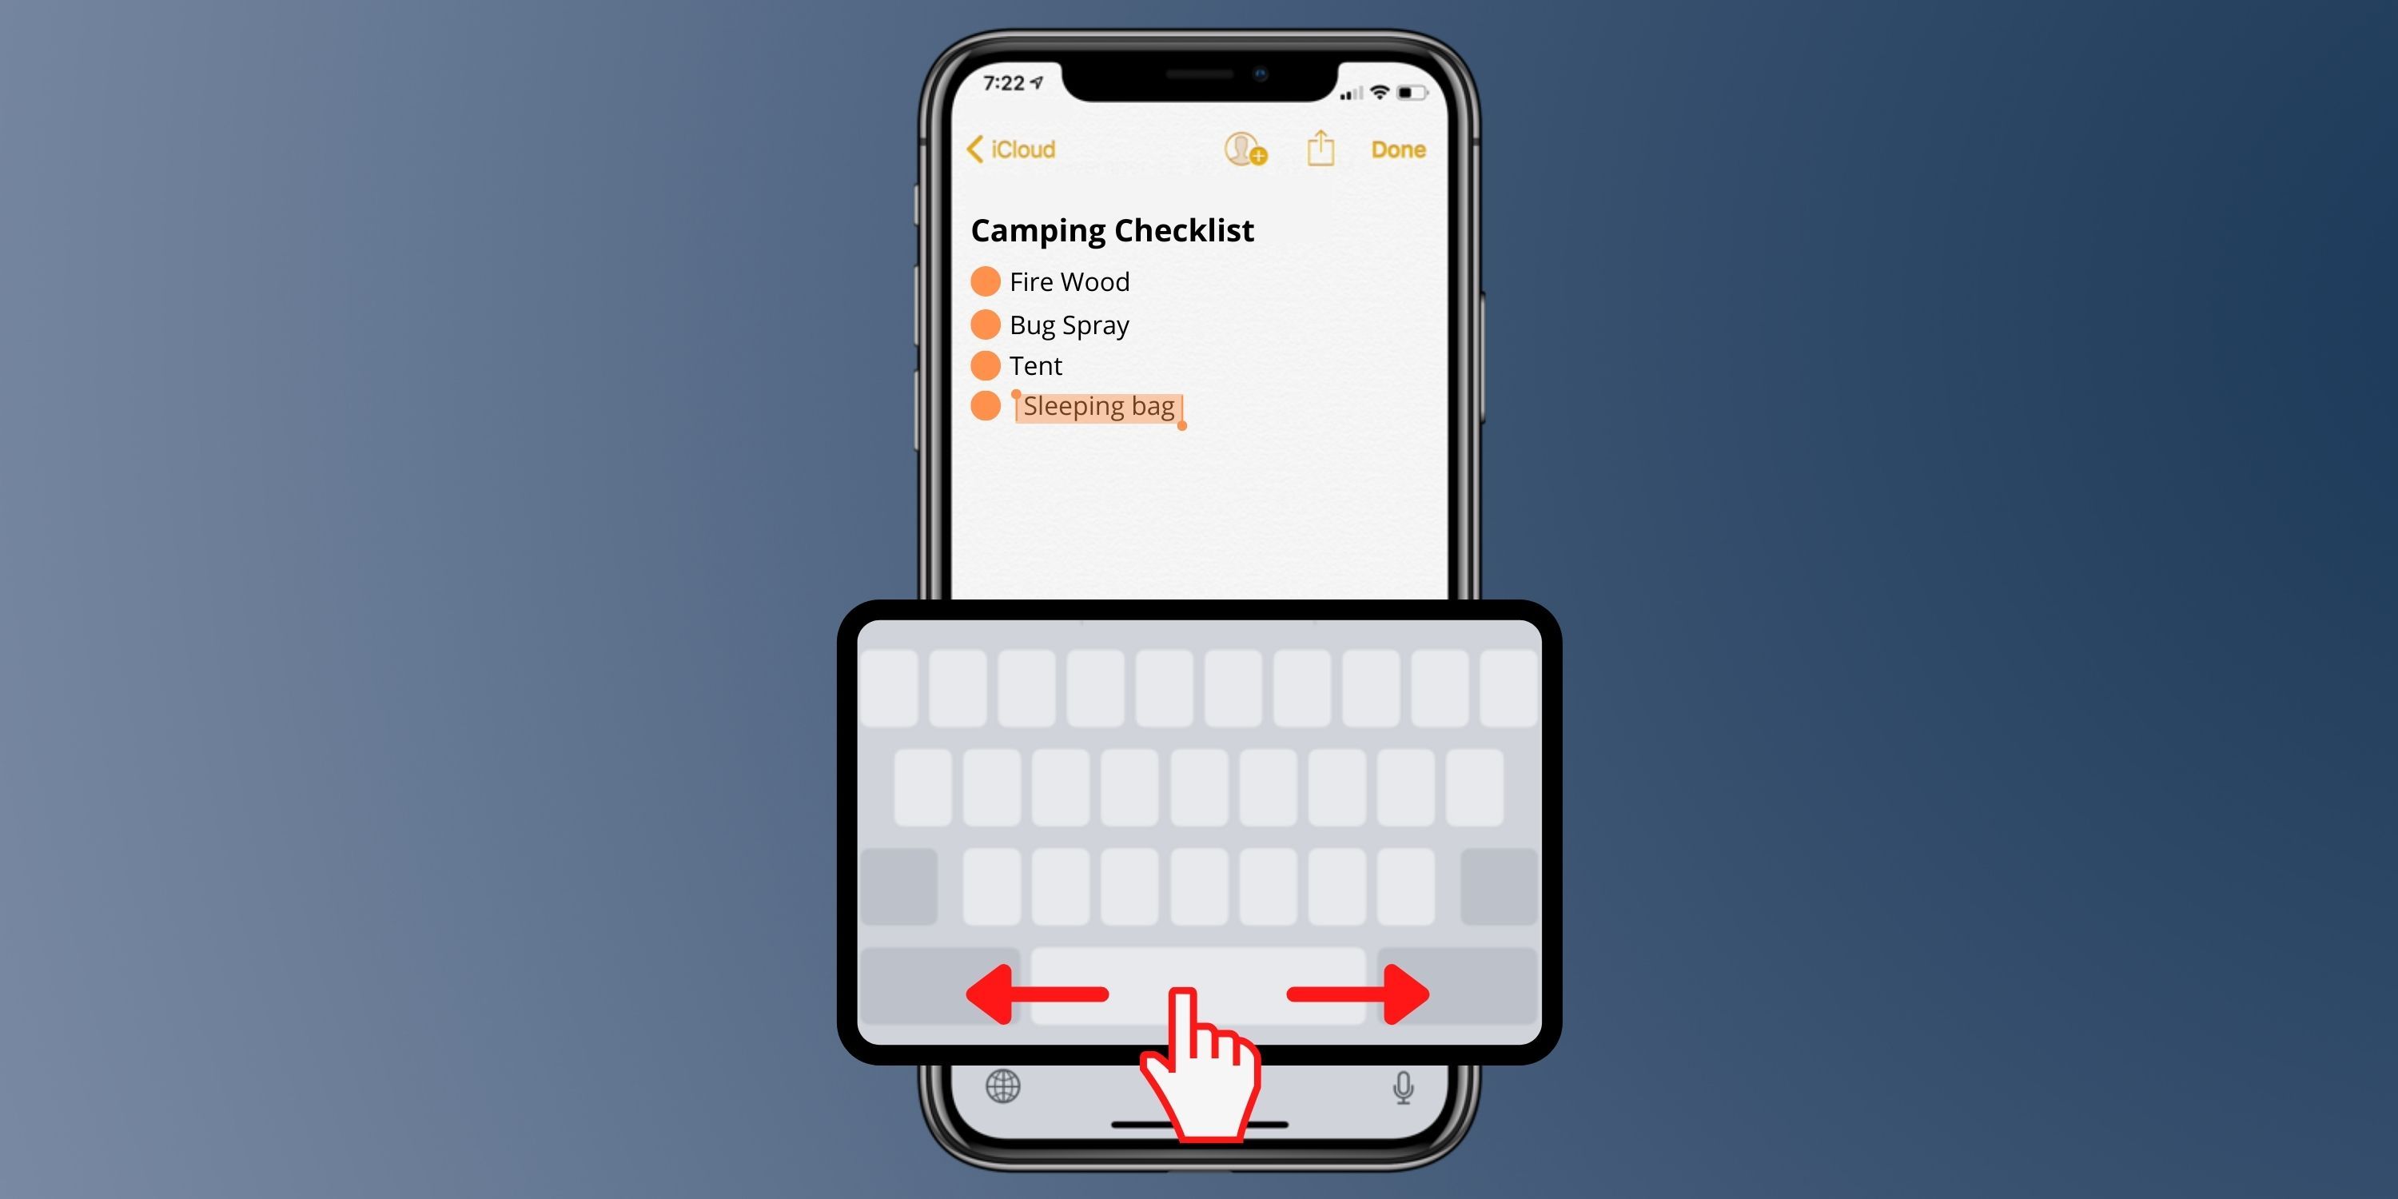Toggle the Tent checklist item
This screenshot has height=1199, width=2398.
(978, 364)
